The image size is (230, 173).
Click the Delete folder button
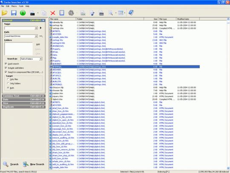pyautogui.click(x=38, y=49)
